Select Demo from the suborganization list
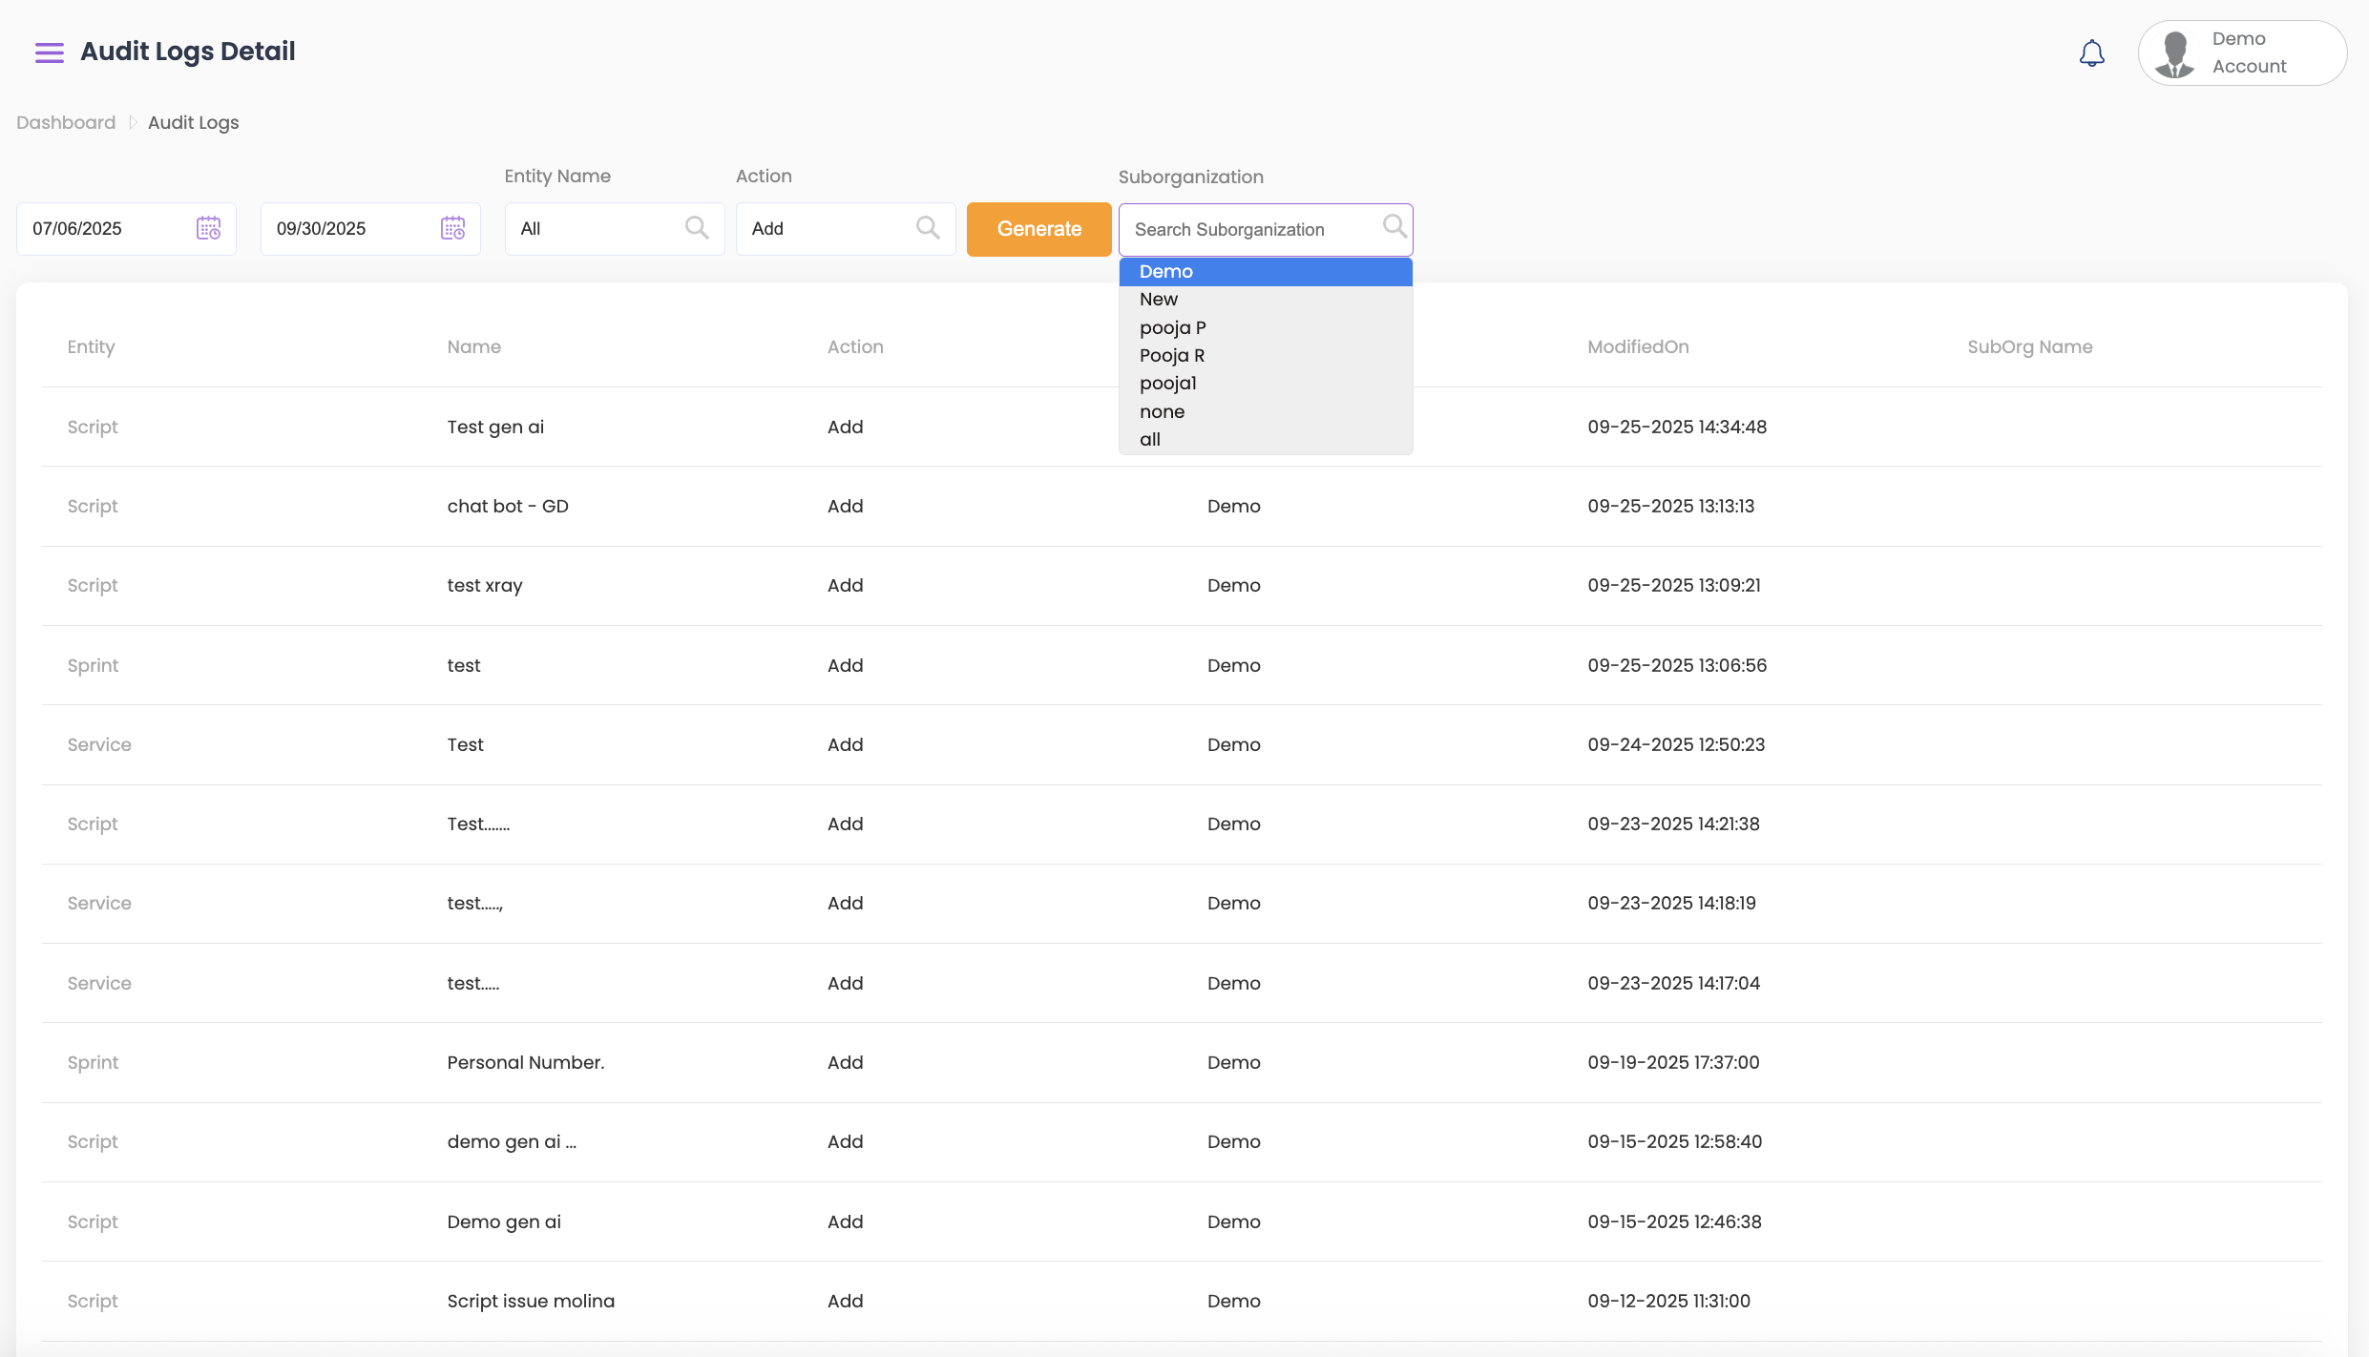 point(1165,272)
